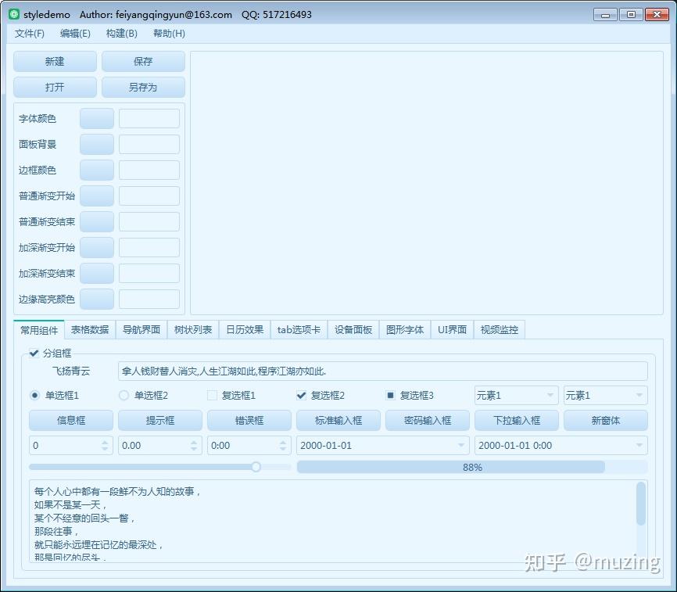Screen dimensions: 677x592
Task: Switch to the 表格数据 tab
Action: [x=89, y=329]
